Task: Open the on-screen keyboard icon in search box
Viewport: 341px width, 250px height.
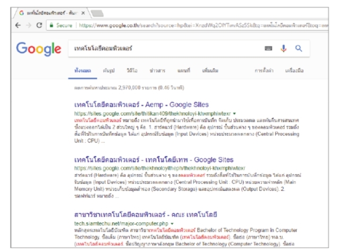Action: tap(269, 49)
